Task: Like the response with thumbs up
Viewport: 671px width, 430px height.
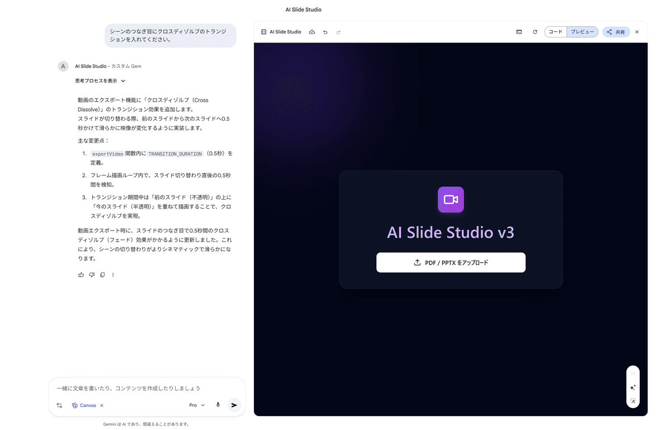Action: coord(81,275)
